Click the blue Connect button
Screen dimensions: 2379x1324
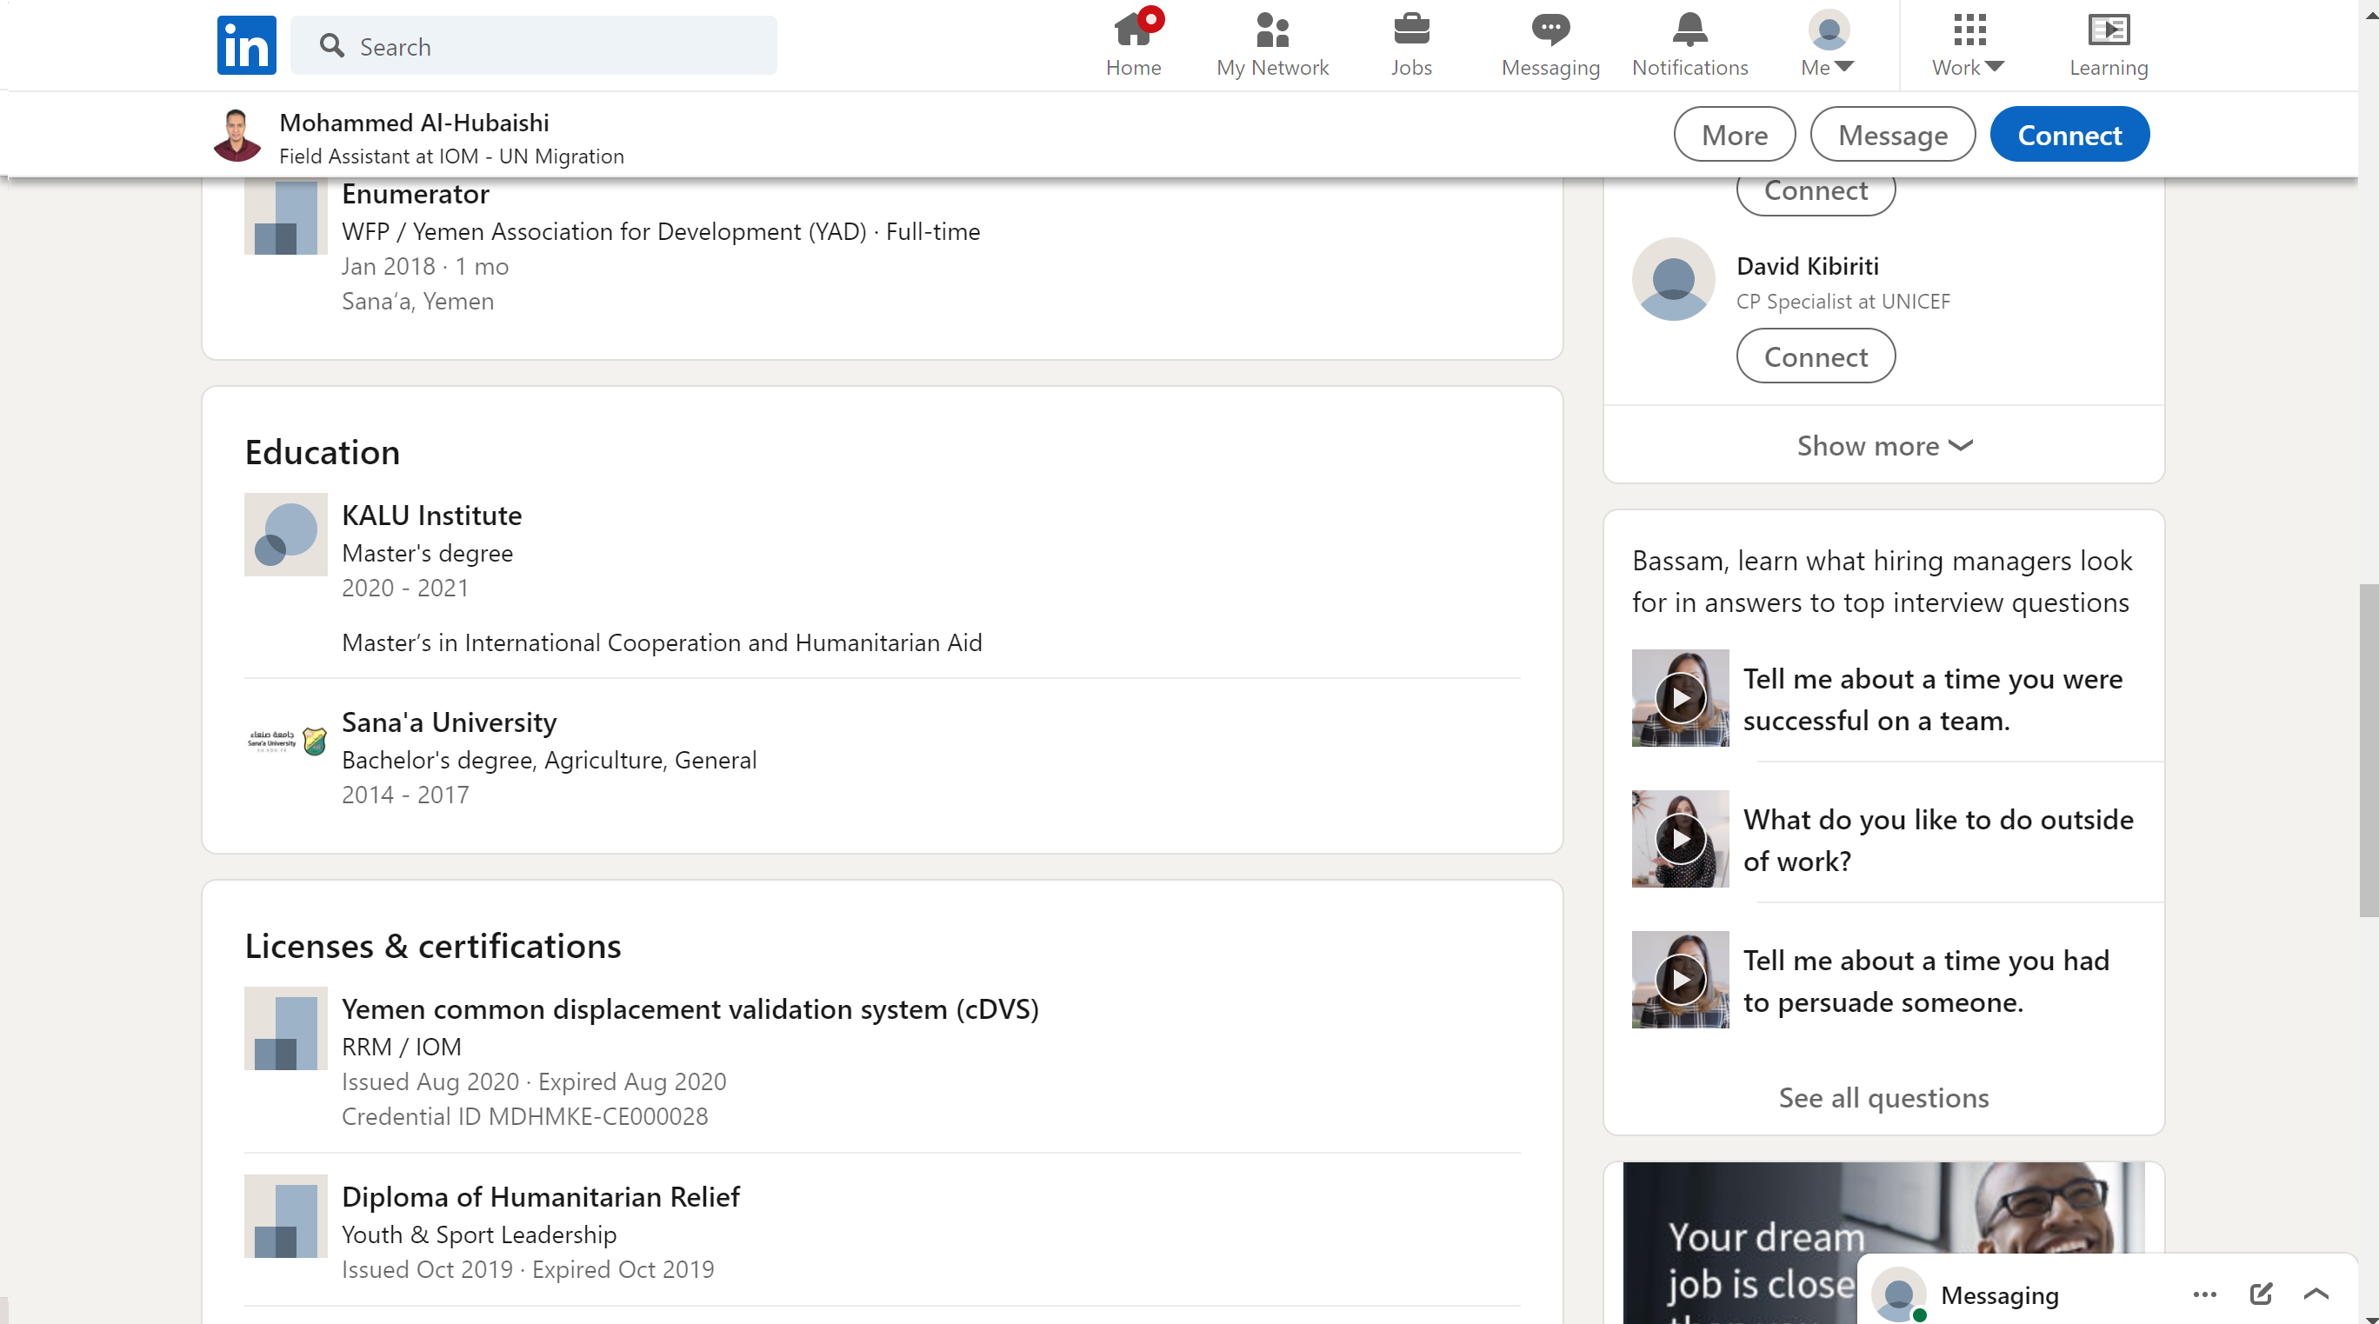[x=2069, y=135]
